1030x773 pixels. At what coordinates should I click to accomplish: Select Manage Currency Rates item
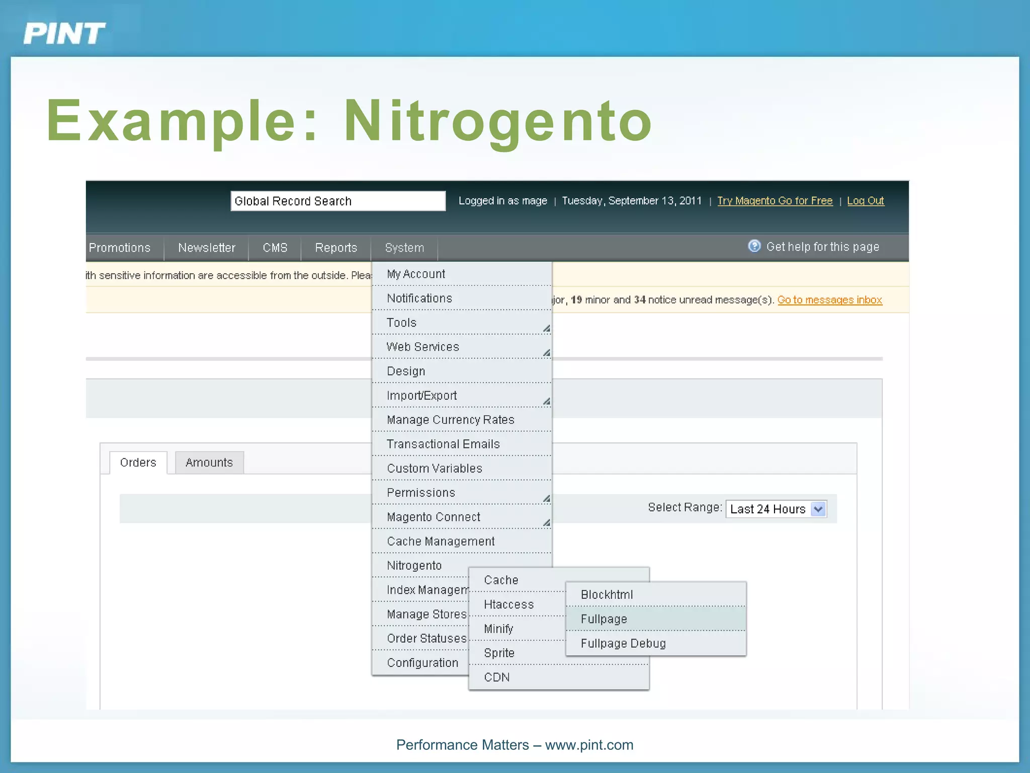[x=462, y=420]
